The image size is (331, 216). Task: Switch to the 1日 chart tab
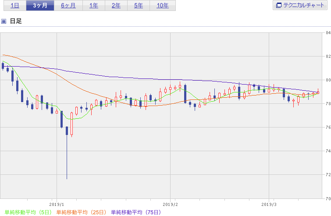point(15,6)
